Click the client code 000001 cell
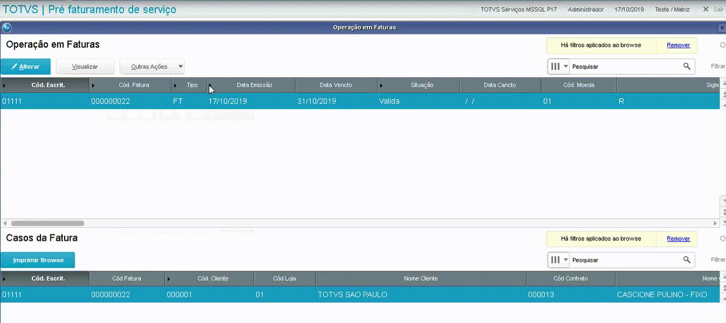Viewport: 726px width, 323px height. coord(179,295)
